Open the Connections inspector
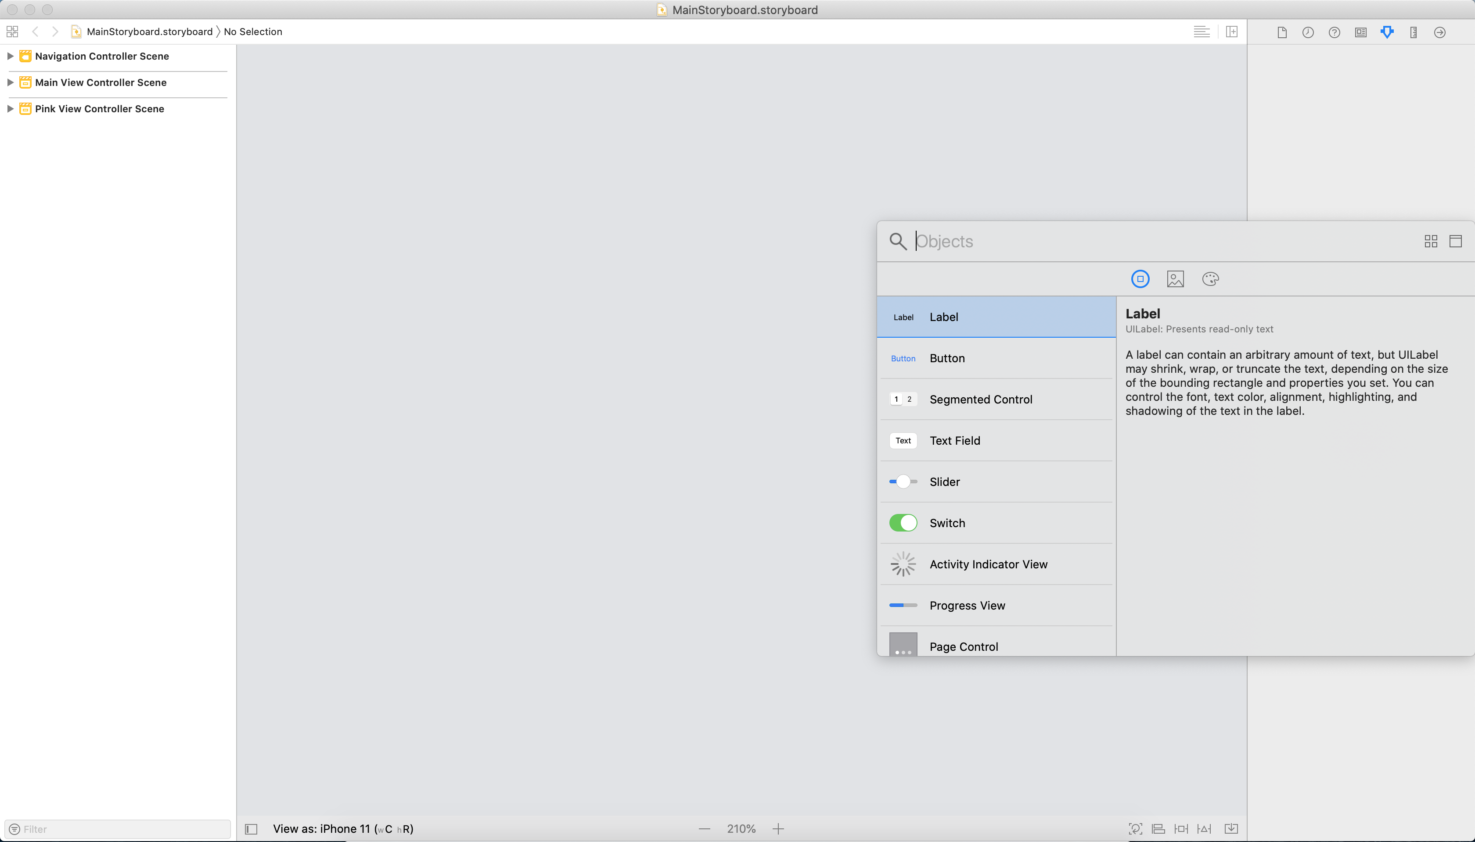The height and width of the screenshot is (842, 1475). [1440, 32]
